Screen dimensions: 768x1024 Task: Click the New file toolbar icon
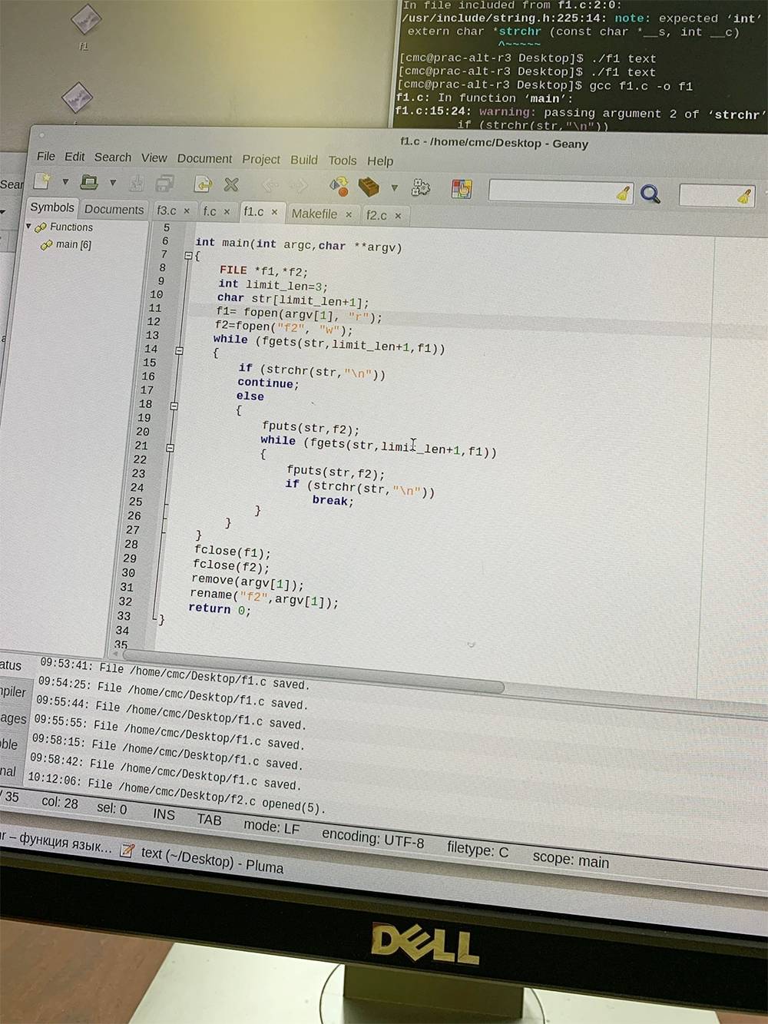click(42, 181)
